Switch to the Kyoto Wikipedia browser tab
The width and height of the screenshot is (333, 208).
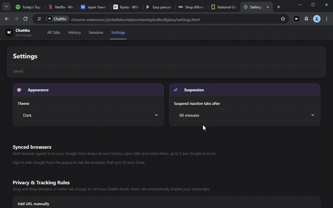point(126,7)
